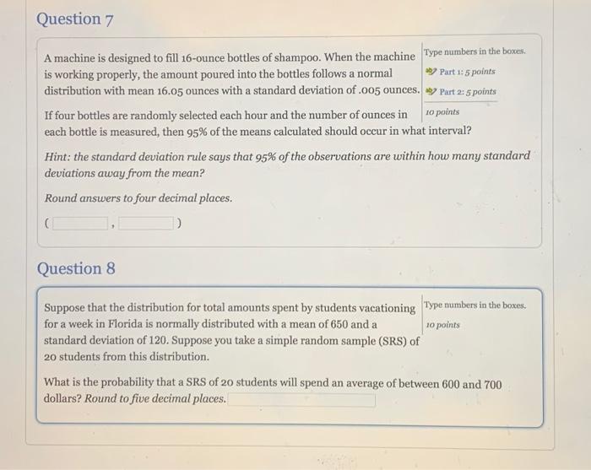Image resolution: width=591 pixels, height=470 pixels.
Task: Select the Question 8 heading
Action: 76,268
